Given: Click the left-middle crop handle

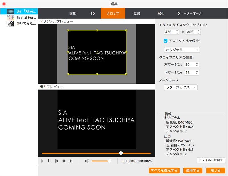Looking at the screenshot, I should click(x=68, y=52).
